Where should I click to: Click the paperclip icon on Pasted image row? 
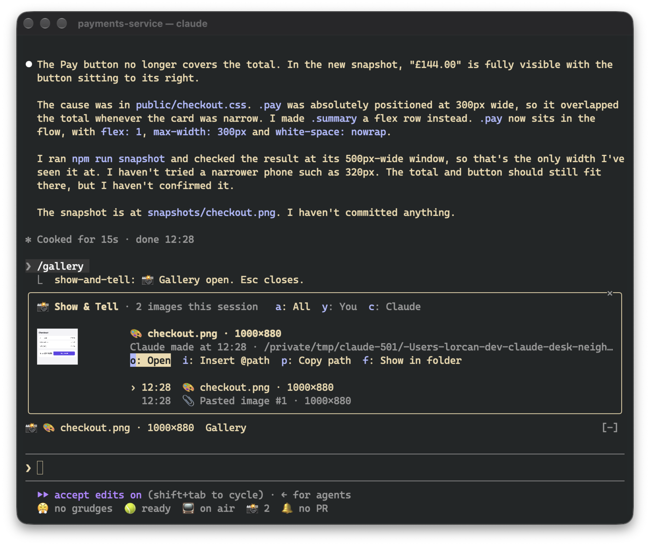pyautogui.click(x=188, y=401)
